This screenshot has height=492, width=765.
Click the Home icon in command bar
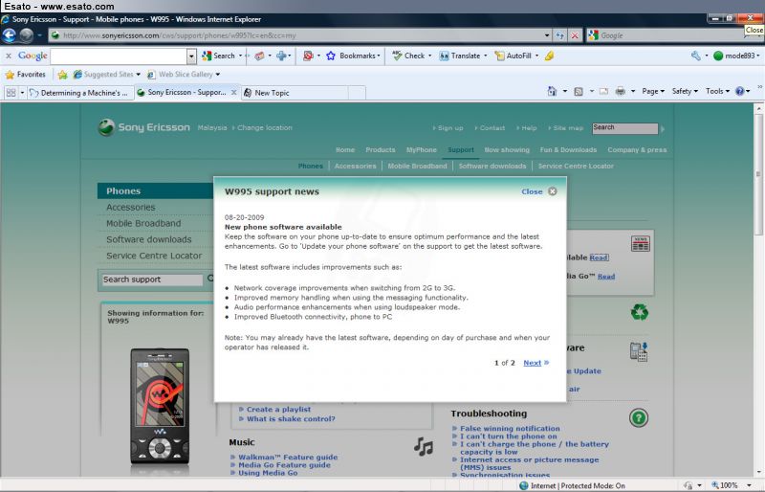coord(552,91)
